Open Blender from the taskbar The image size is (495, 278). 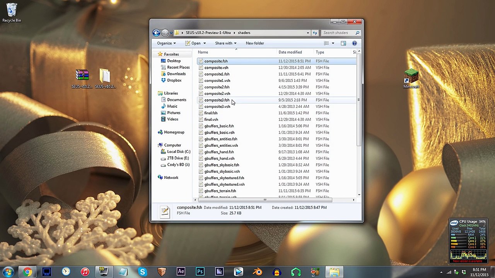click(258, 272)
